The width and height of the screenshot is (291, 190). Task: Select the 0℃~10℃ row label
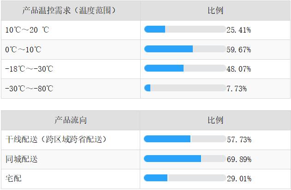(x=23, y=50)
